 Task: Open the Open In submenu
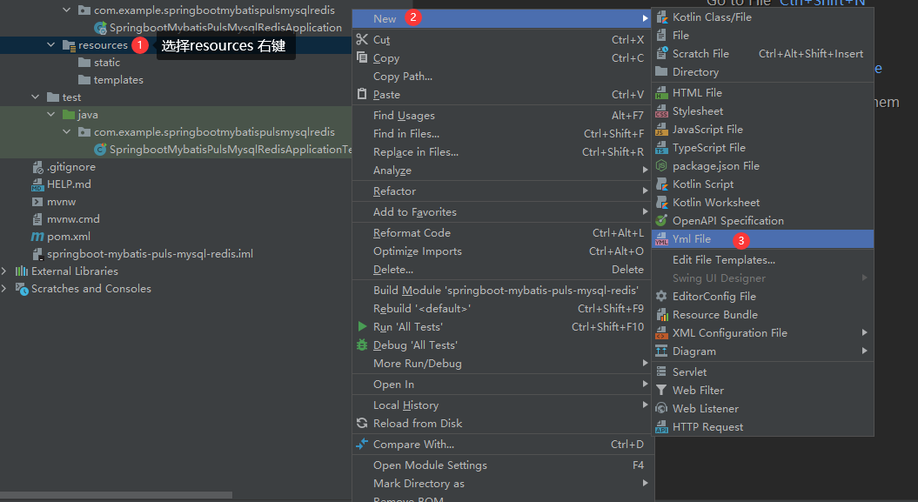coord(502,385)
